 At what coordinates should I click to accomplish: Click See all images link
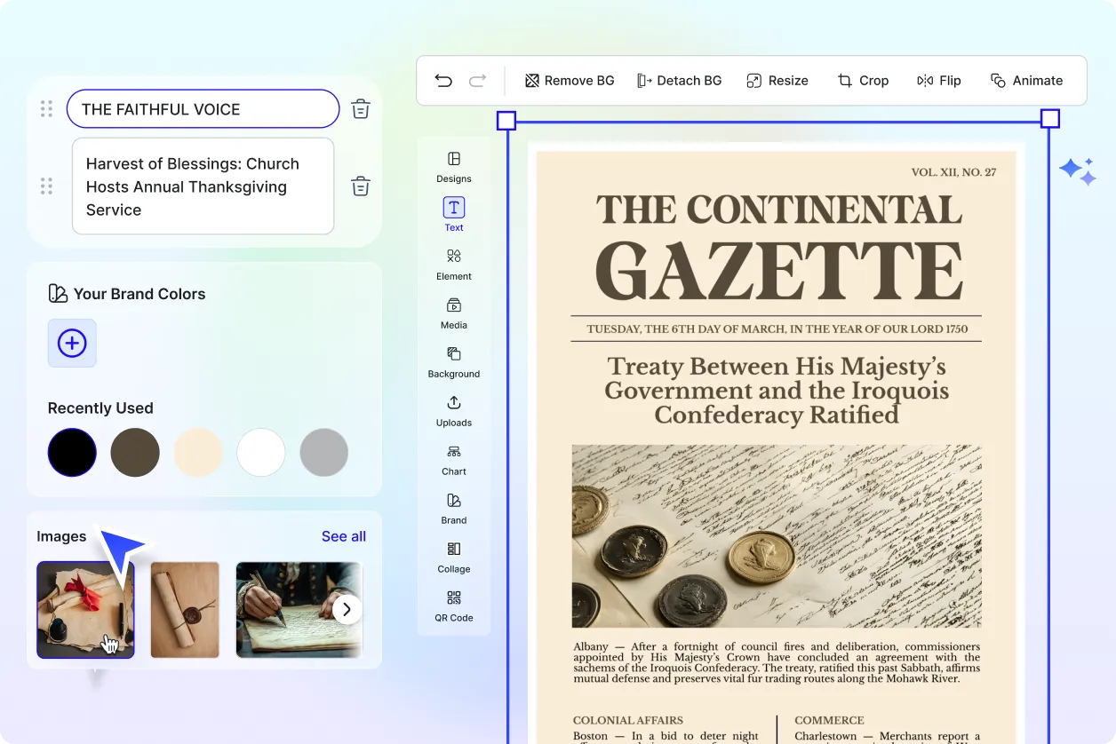344,536
